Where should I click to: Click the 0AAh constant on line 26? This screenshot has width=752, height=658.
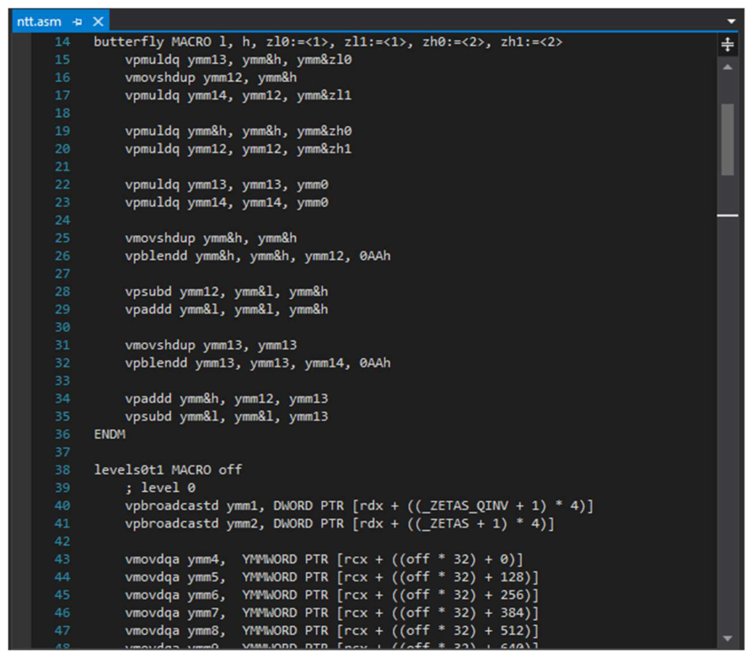[x=375, y=256]
